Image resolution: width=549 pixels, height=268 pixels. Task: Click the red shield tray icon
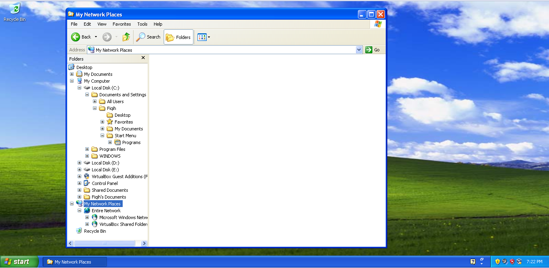click(x=512, y=262)
